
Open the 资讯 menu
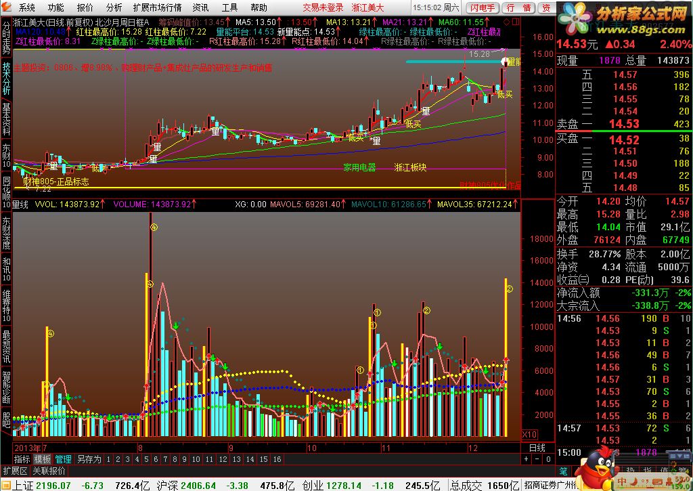(x=200, y=7)
